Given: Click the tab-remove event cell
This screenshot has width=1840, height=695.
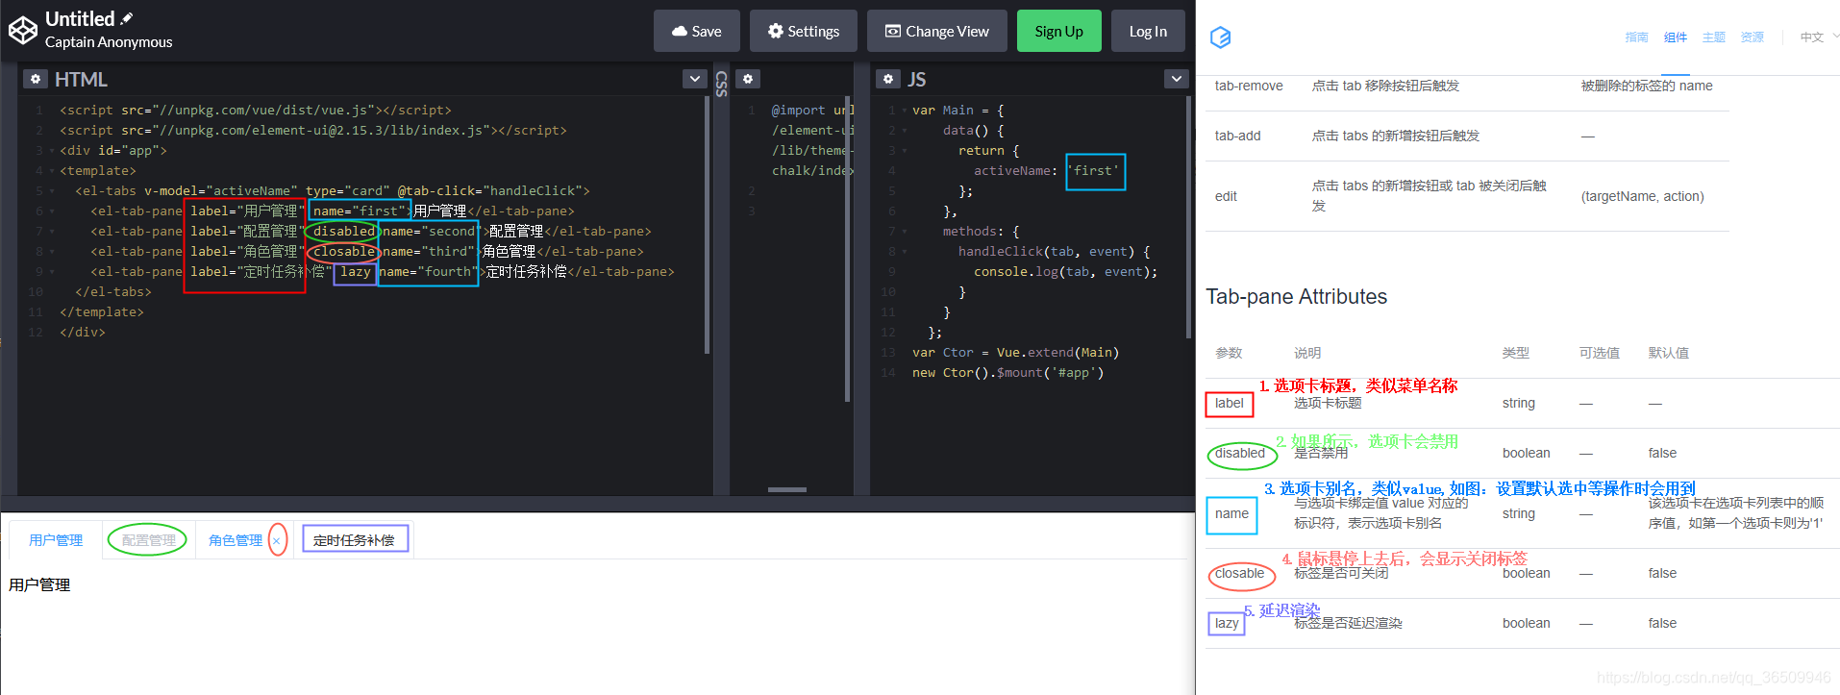Looking at the screenshot, I should pos(1249,86).
